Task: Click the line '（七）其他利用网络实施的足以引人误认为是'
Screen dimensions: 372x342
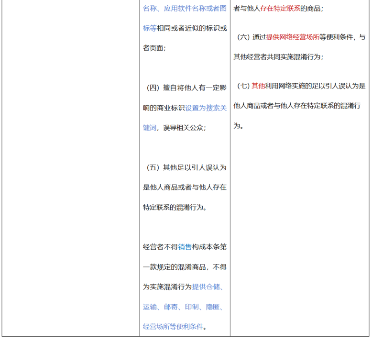Action: click(301, 86)
